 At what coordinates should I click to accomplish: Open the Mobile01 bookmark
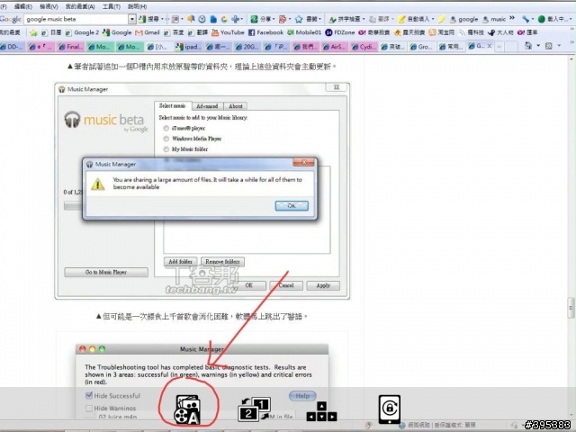(304, 32)
